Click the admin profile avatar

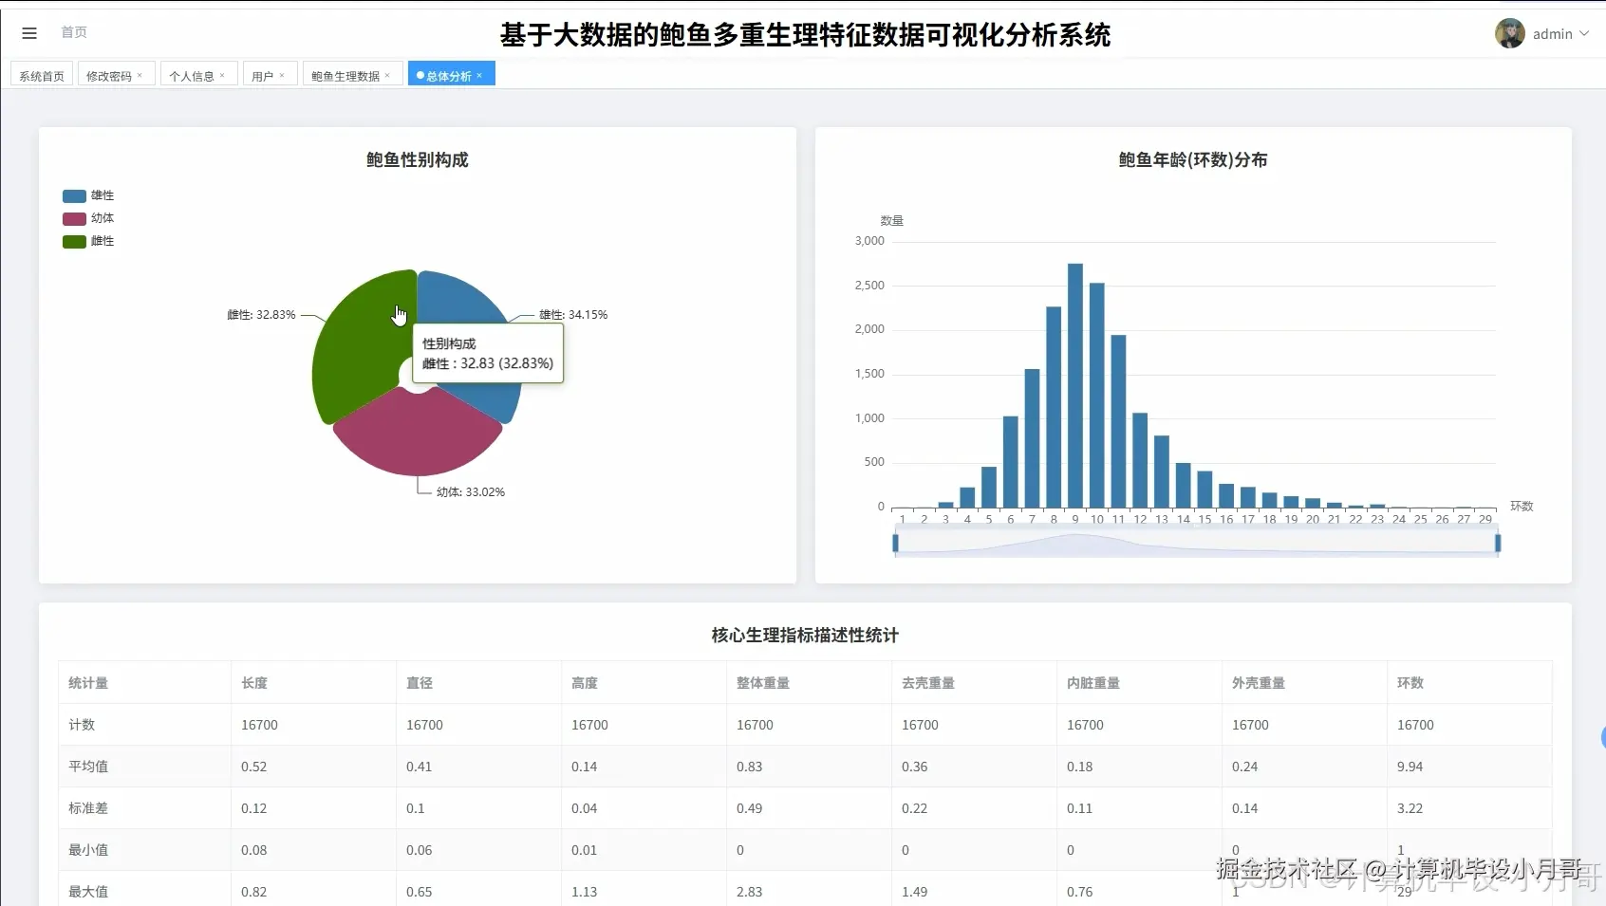pyautogui.click(x=1511, y=32)
